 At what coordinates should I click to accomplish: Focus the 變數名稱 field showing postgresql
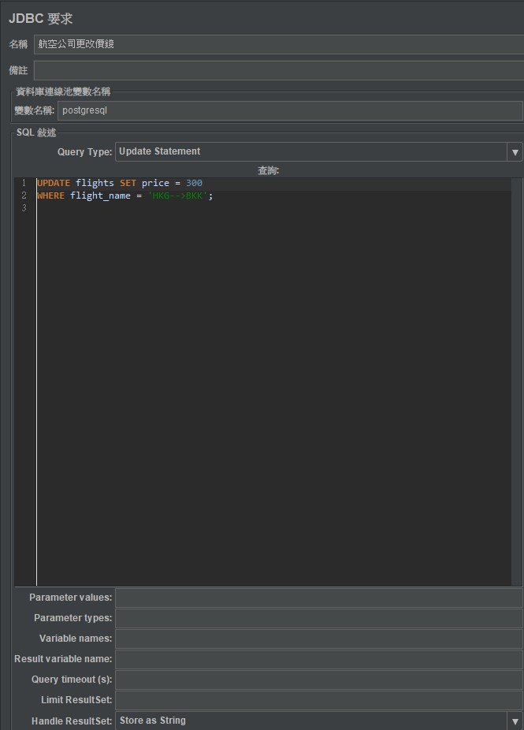289,111
